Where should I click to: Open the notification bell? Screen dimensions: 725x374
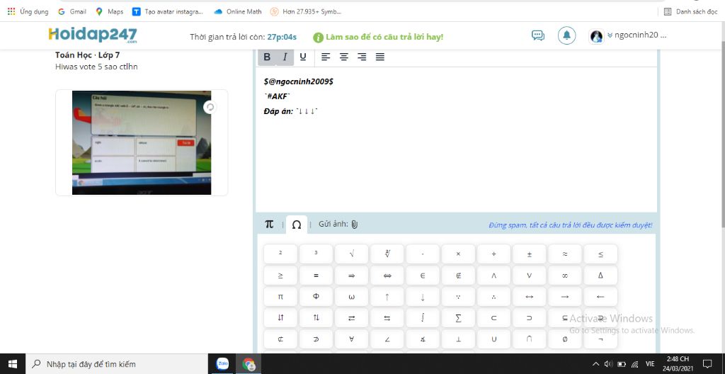567,35
